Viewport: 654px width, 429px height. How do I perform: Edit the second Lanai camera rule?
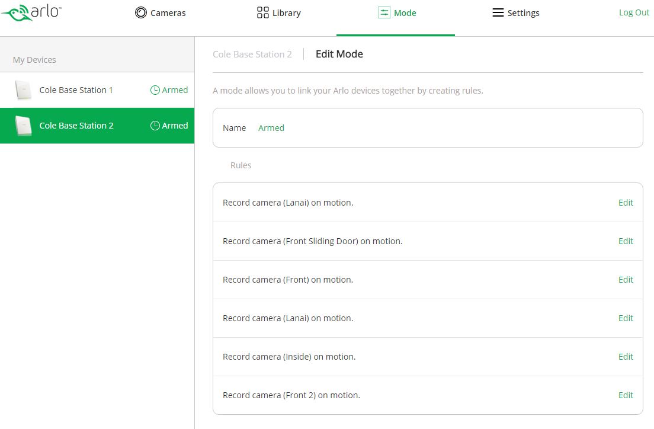pyautogui.click(x=626, y=318)
